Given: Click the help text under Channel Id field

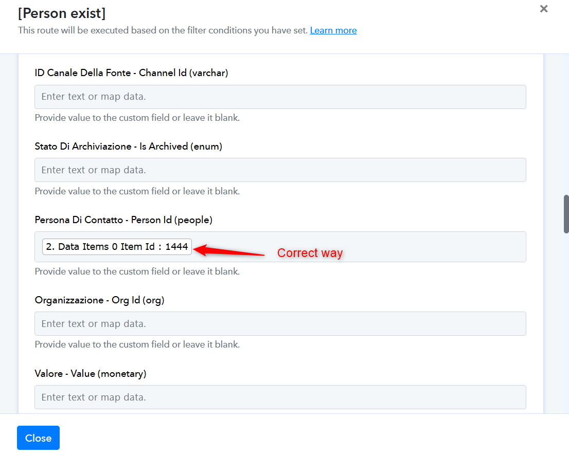Looking at the screenshot, I should 137,118.
